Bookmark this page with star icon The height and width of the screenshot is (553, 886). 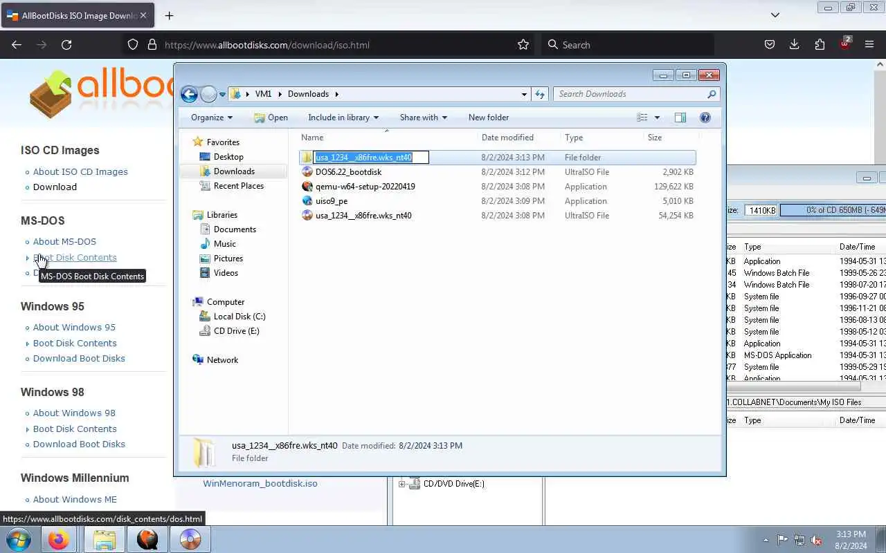point(523,45)
